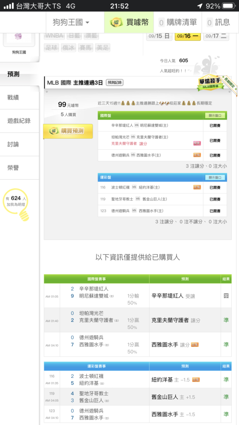239x425 pixels.
Task: Click the 預測紀錄 button
Action: point(115,83)
